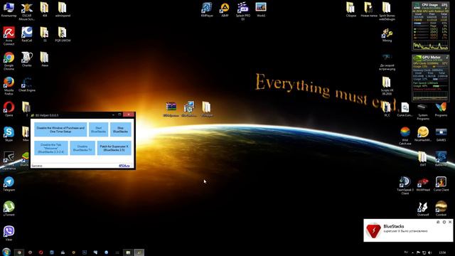
Task: Close the BlueStacks notification popup
Action: (450, 222)
